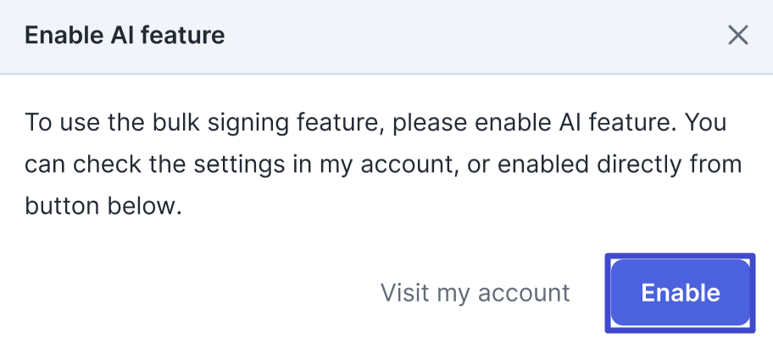Dismiss the dialog with the X icon
Screen dimensions: 773x355
click(x=738, y=36)
